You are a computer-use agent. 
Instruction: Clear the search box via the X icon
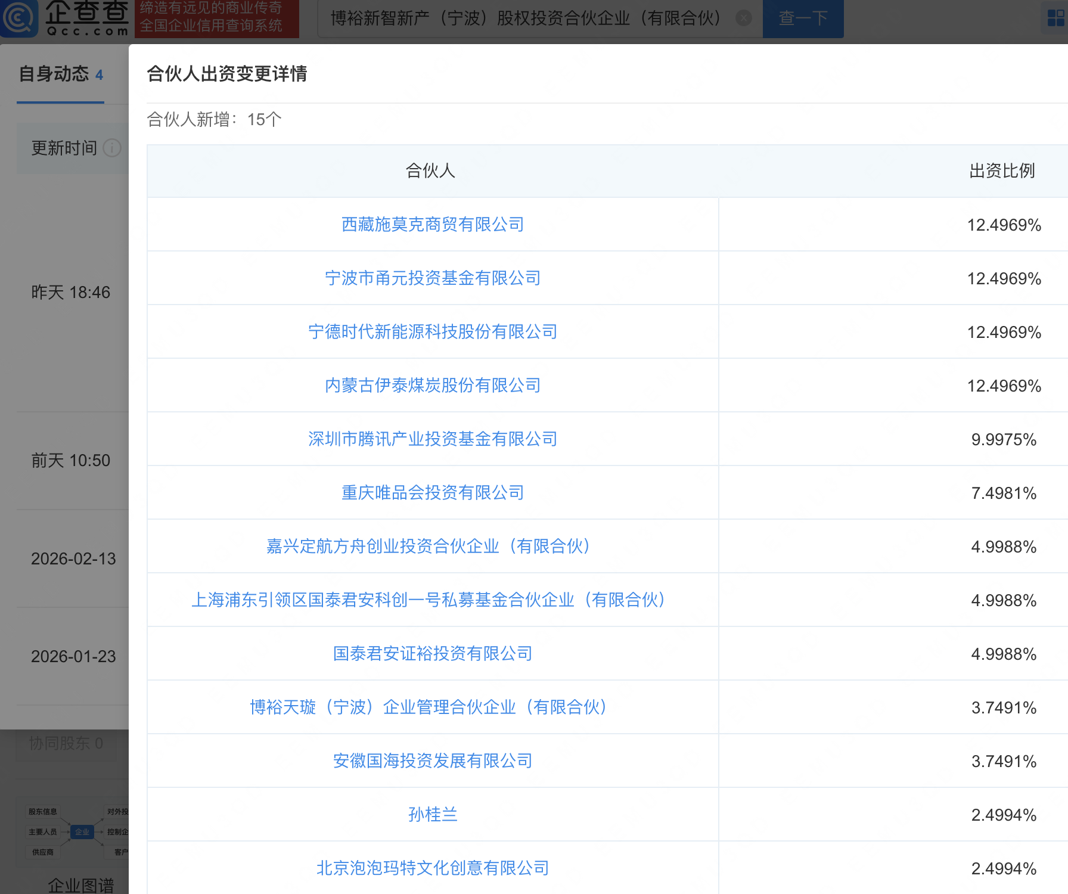[743, 18]
